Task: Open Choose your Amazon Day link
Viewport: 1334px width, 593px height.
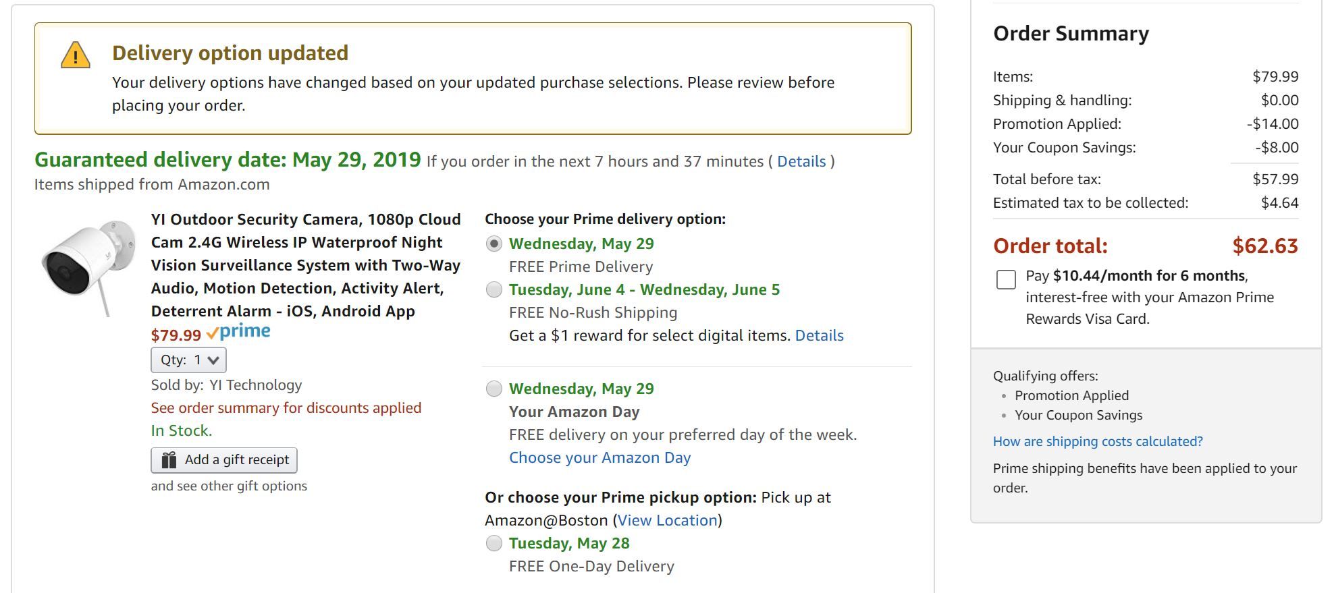Action: [599, 457]
